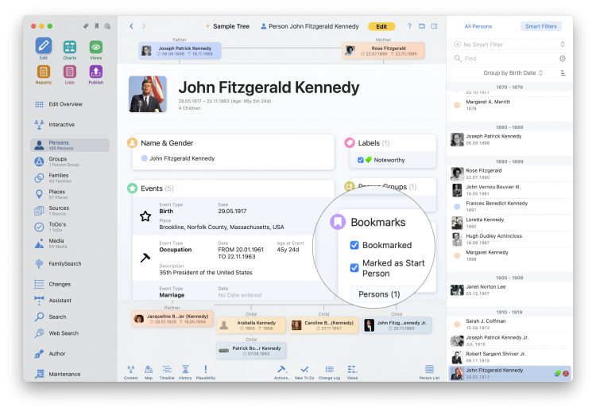The image size is (596, 412).
Task: Open Timeline in bottom toolbar
Action: click(x=167, y=372)
